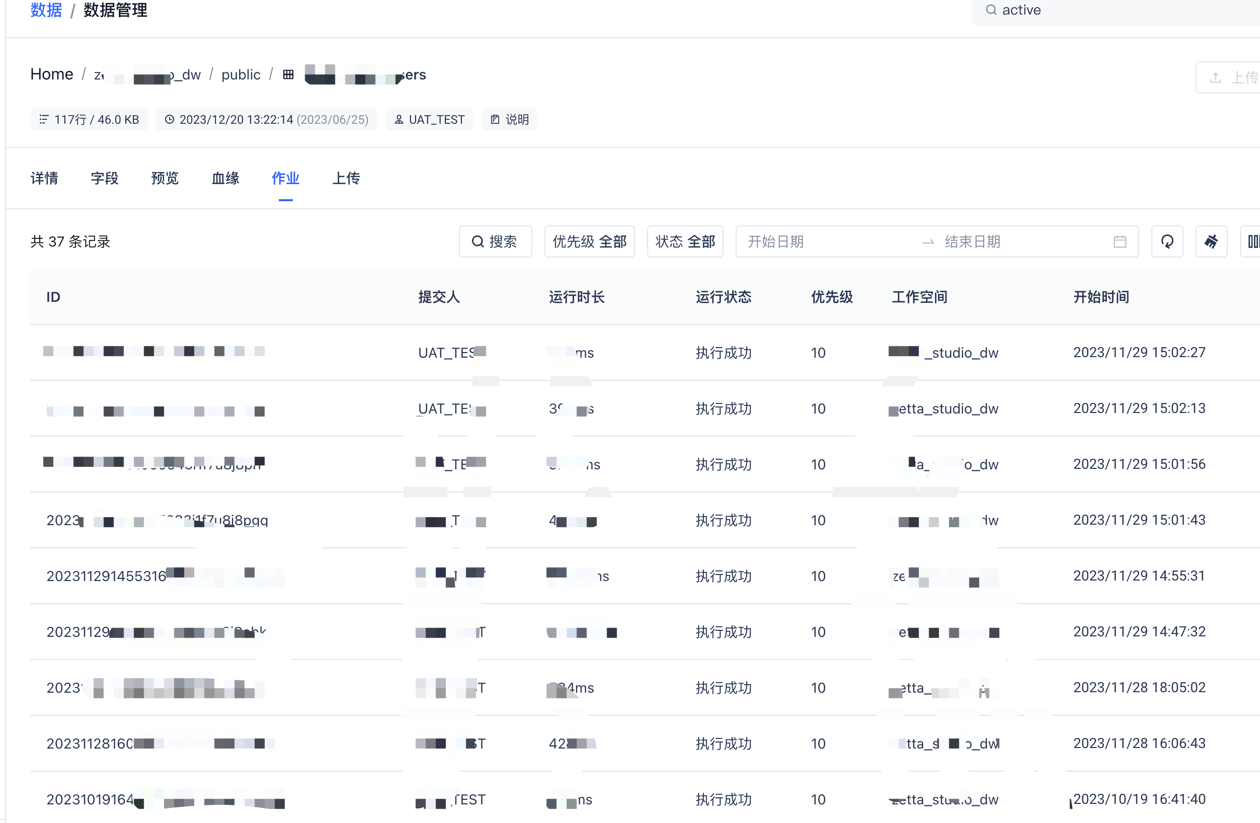Screen dimensions: 1260x823
Task: Click the magnifier icon in search box
Action: 990,10
